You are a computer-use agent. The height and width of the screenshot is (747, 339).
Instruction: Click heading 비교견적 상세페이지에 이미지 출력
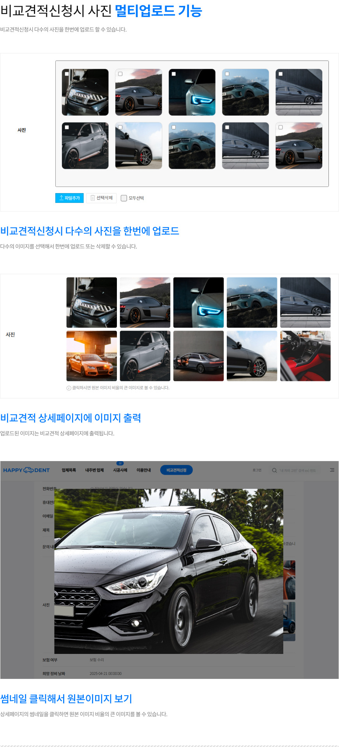[x=71, y=418]
